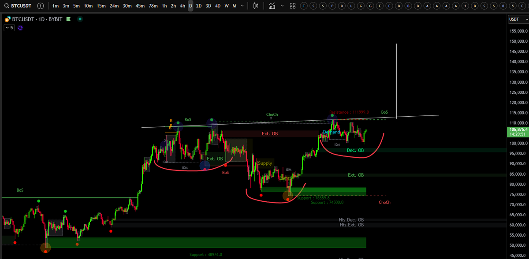Click the red ChoCh label
The width and height of the screenshot is (529, 259).
pos(384,203)
